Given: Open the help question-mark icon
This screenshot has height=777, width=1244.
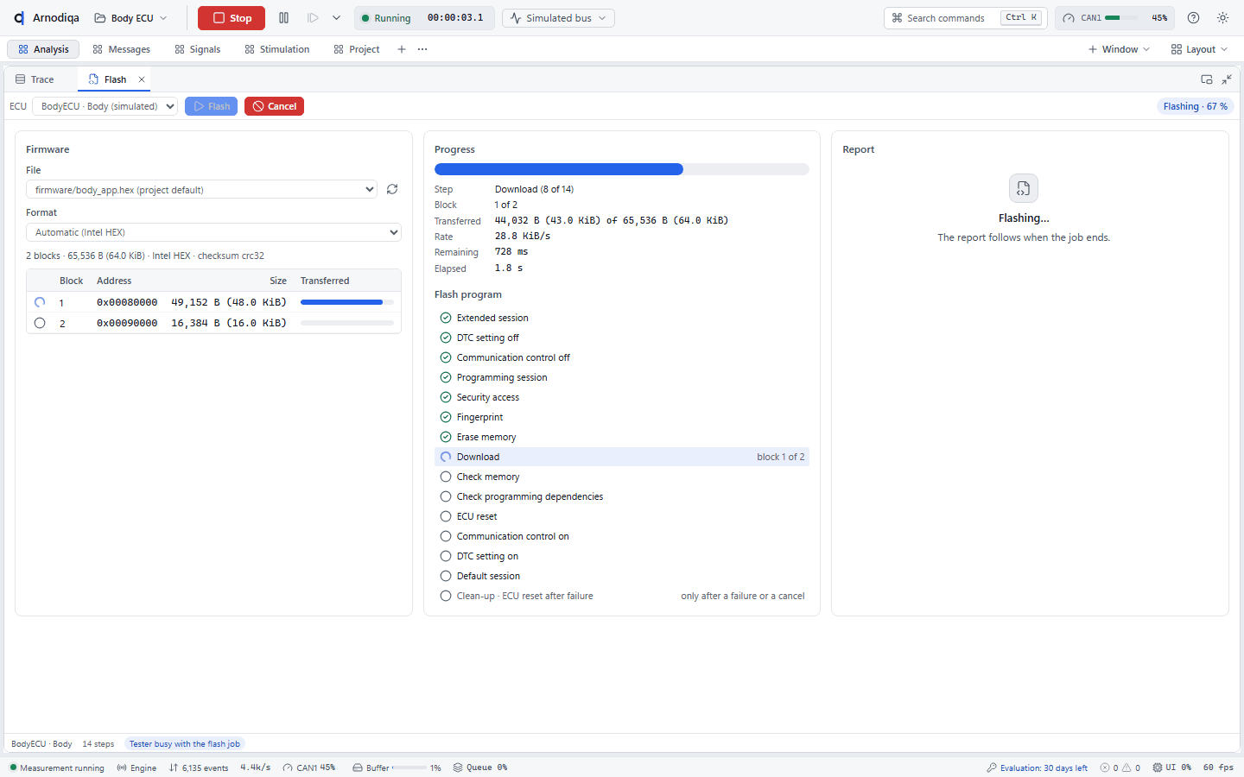Looking at the screenshot, I should pos(1193,18).
